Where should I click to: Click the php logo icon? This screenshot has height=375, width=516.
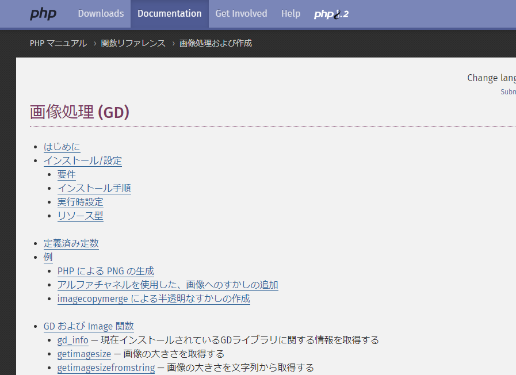43,14
